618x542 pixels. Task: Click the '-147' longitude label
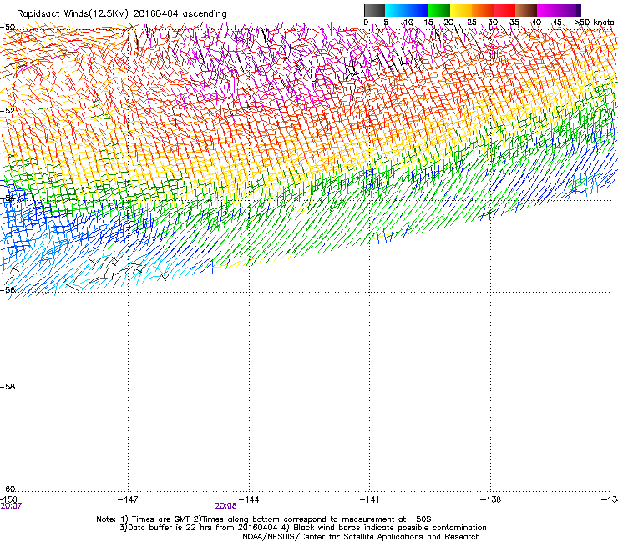[x=128, y=499]
